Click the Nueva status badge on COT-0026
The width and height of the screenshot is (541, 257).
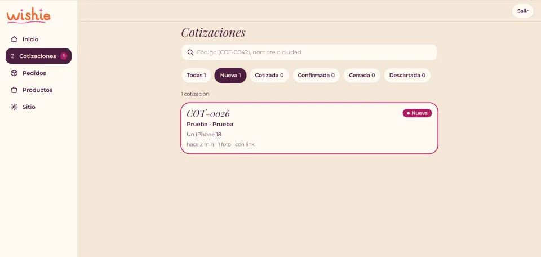417,113
